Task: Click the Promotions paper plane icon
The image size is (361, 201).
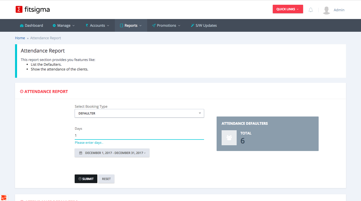Action: [154, 25]
